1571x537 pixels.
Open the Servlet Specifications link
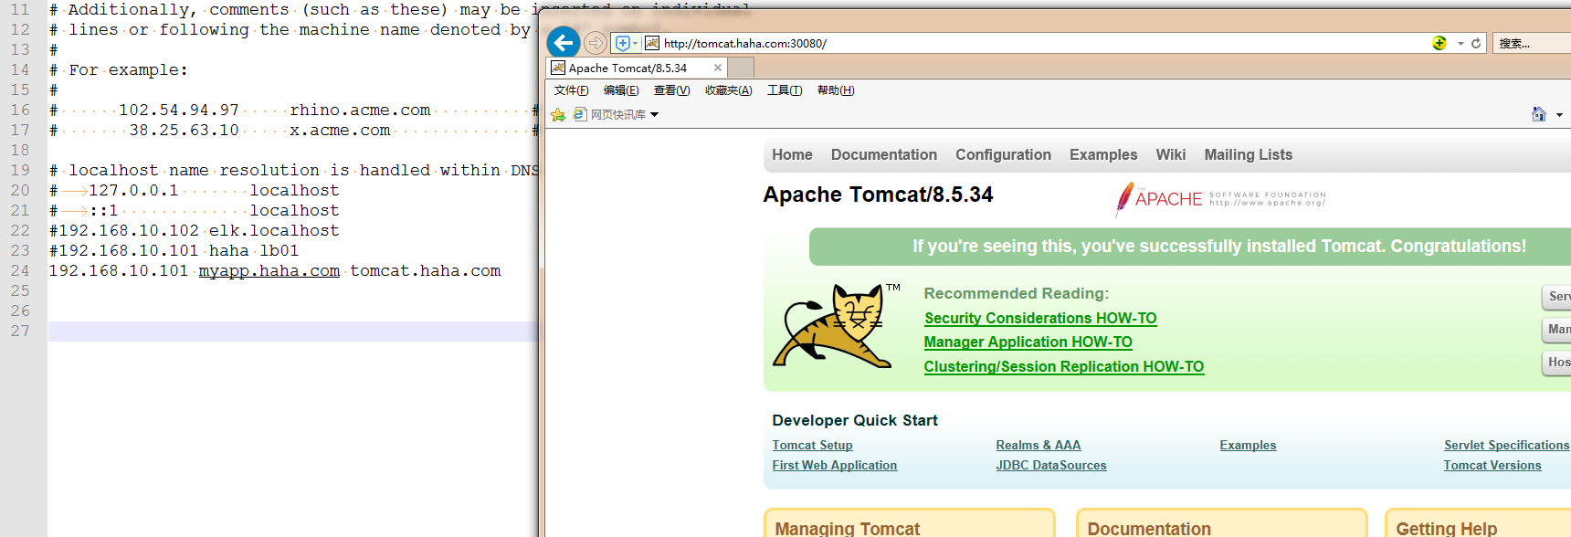(x=1506, y=445)
